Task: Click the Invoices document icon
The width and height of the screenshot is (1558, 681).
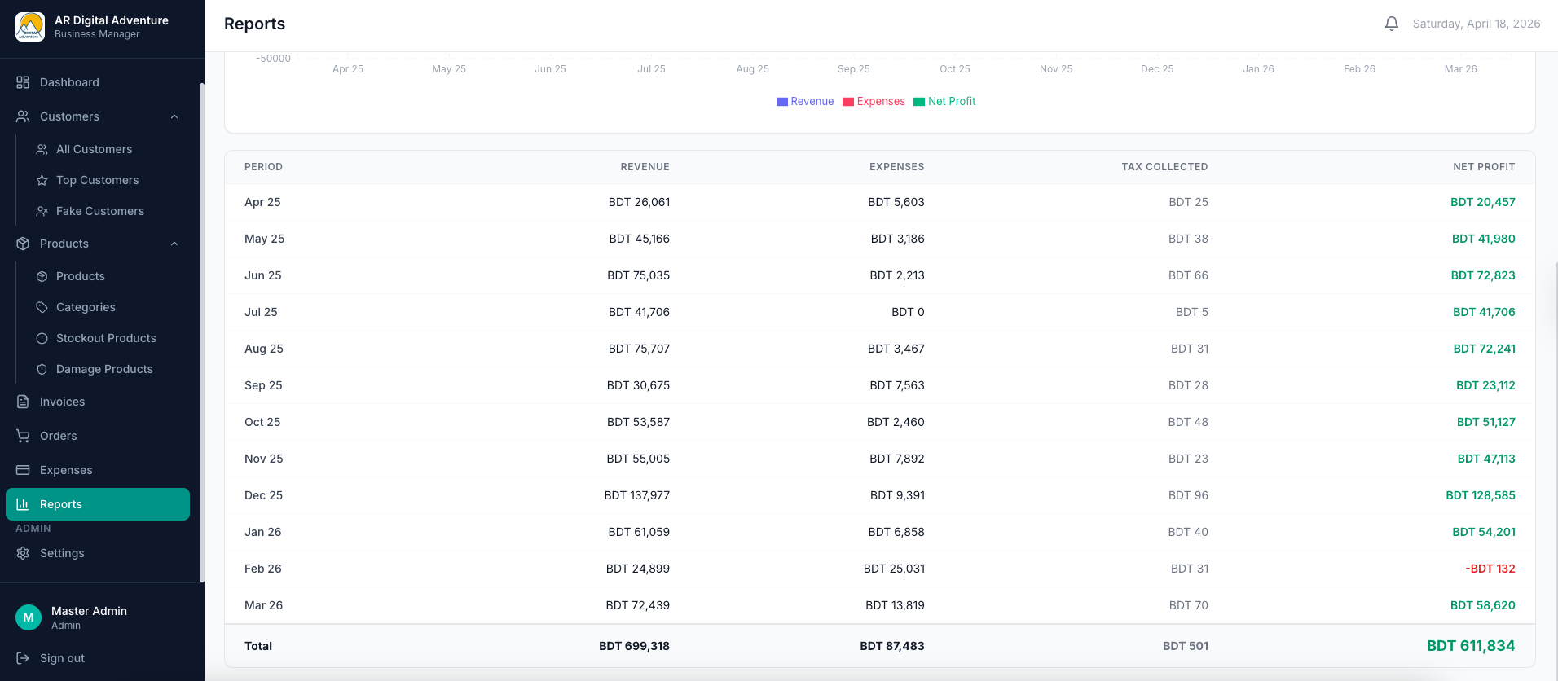Action: (23, 402)
